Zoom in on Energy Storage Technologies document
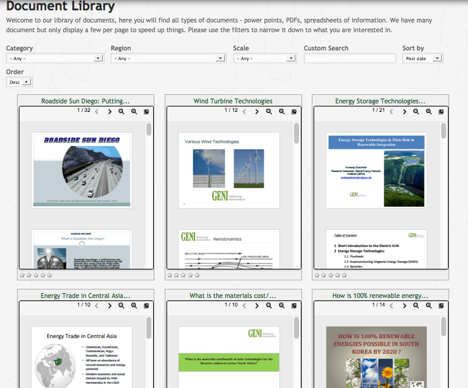The width and height of the screenshot is (468, 388). [x=428, y=112]
